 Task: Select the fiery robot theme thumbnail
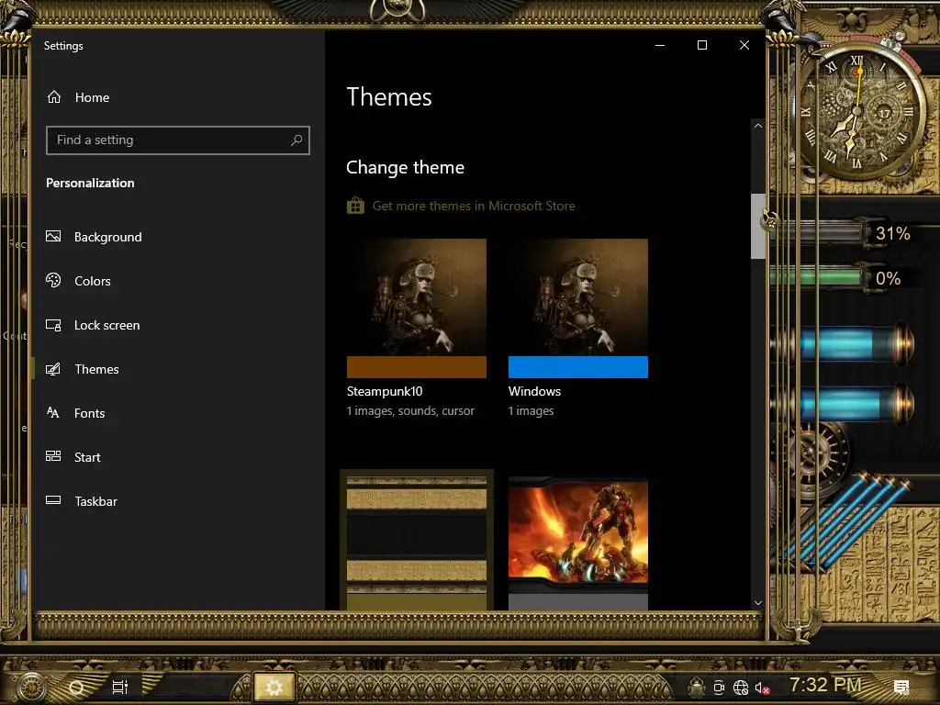coord(578,543)
